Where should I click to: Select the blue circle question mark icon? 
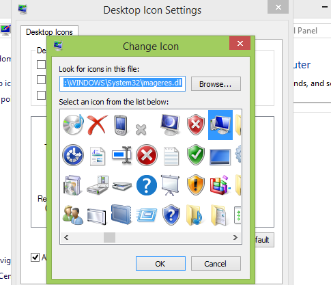[147, 185]
